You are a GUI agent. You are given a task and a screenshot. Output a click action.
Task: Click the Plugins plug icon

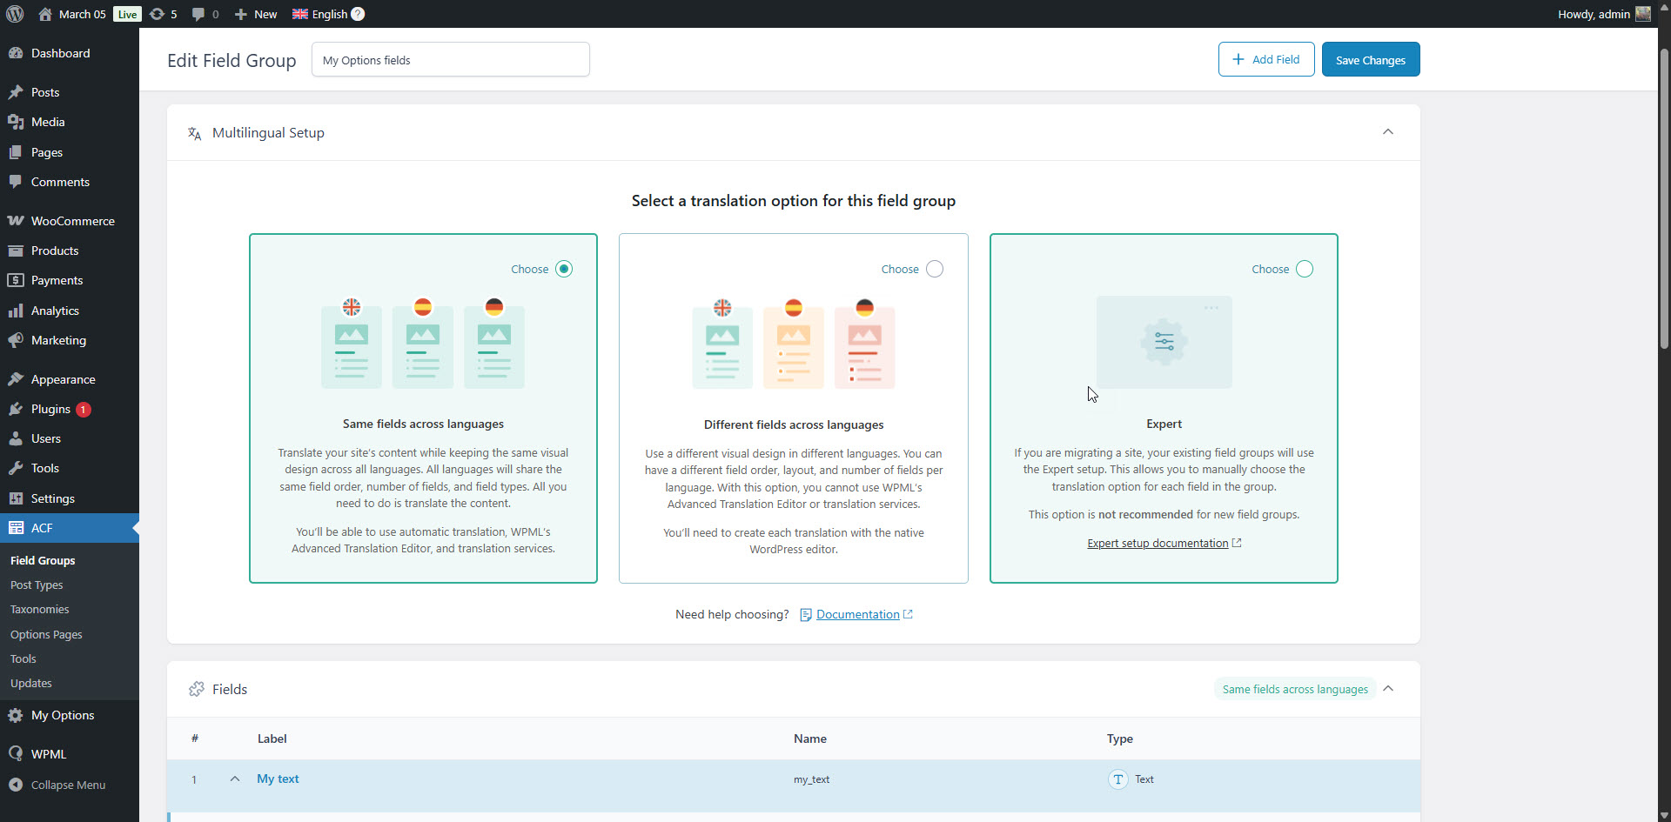coord(16,409)
